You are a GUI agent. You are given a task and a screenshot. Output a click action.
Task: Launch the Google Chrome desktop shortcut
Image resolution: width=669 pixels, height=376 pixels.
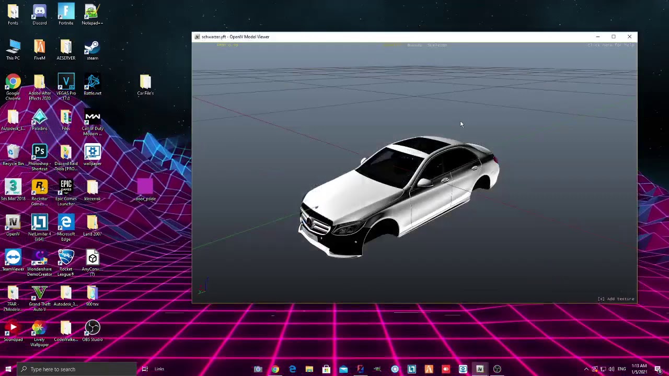(x=13, y=87)
